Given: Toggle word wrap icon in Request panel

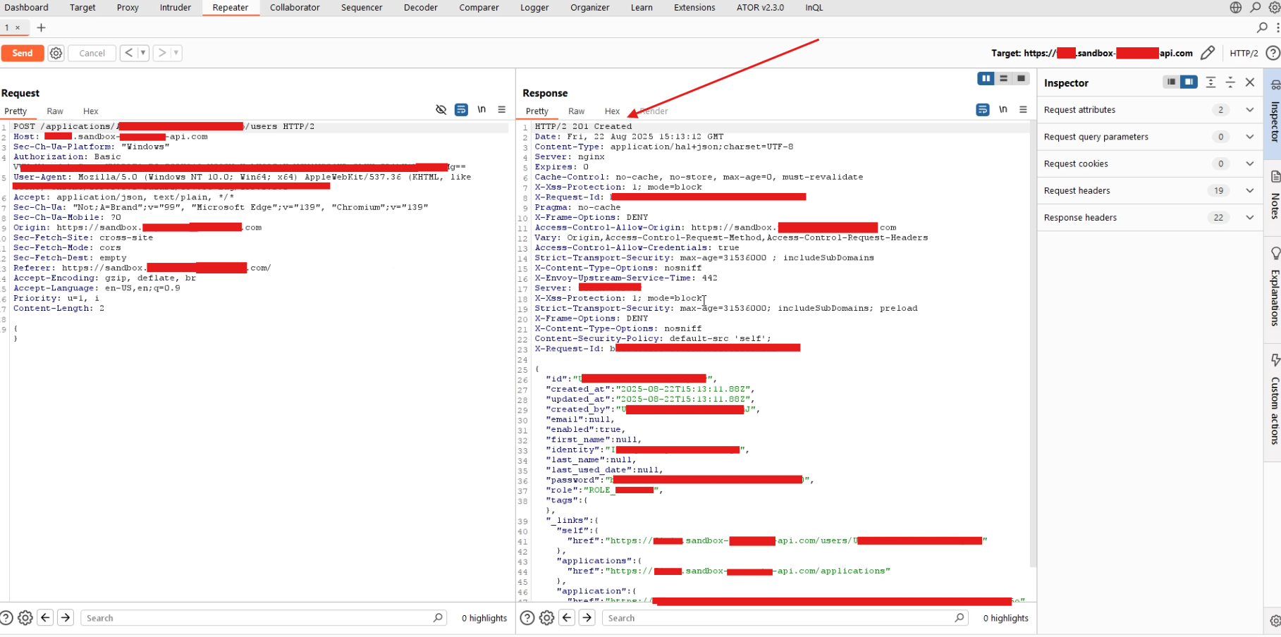Looking at the screenshot, I should pyautogui.click(x=461, y=110).
